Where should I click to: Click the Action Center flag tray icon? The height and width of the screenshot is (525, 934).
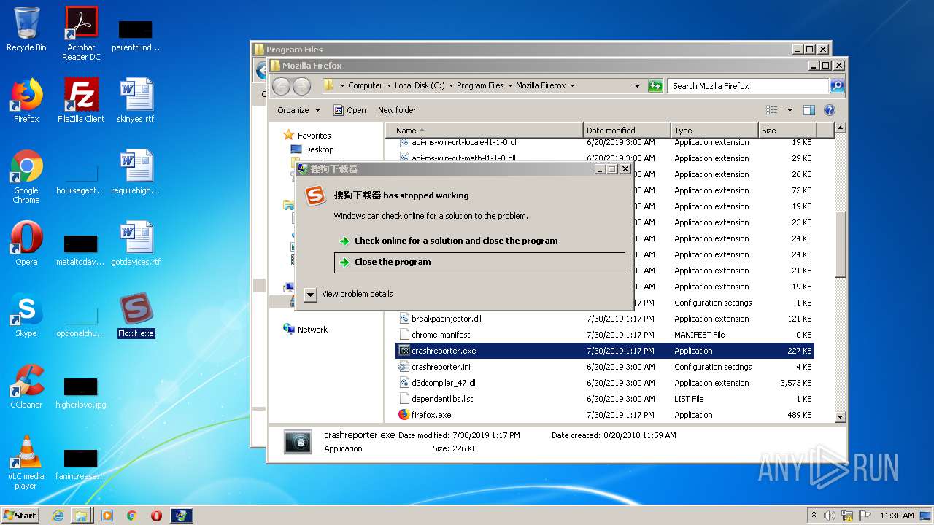coord(865,516)
